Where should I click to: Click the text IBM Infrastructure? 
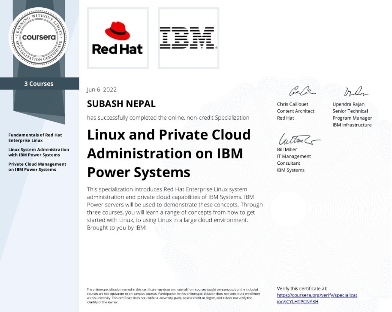[352, 125]
